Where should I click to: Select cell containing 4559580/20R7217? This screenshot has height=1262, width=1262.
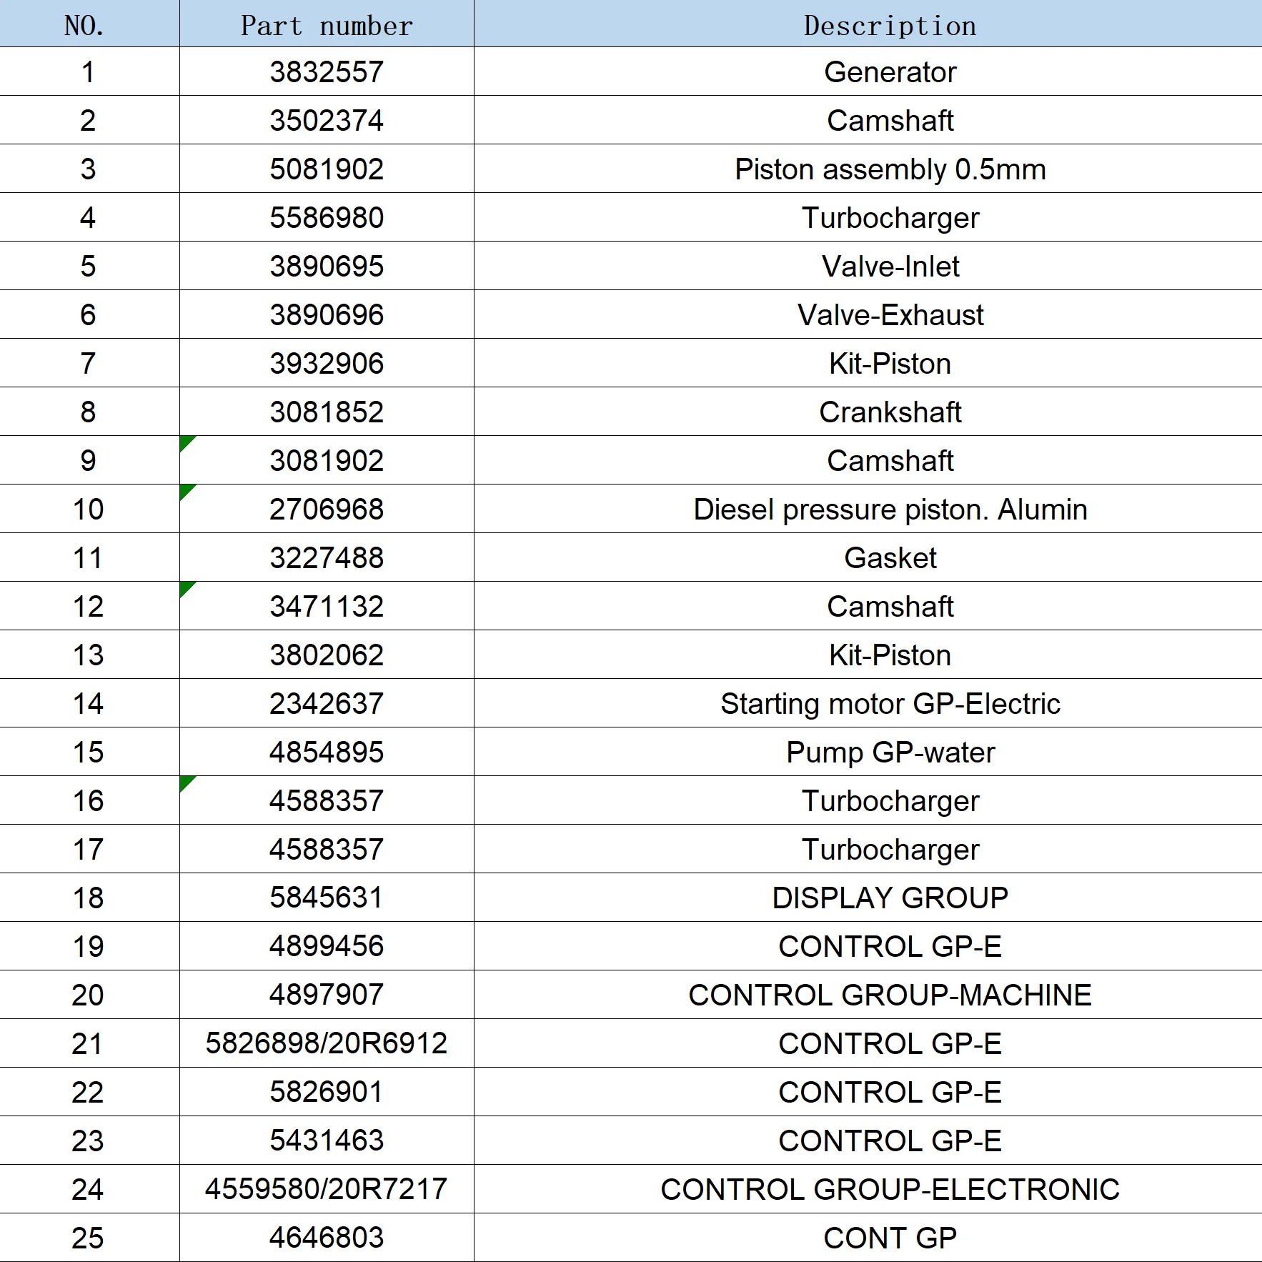[327, 1189]
